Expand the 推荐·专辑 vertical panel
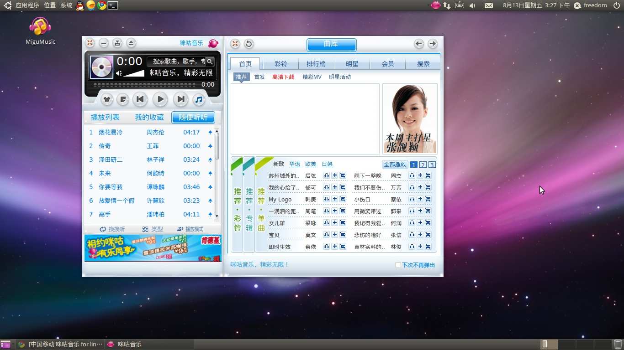This screenshot has height=350, width=624. tap(249, 205)
